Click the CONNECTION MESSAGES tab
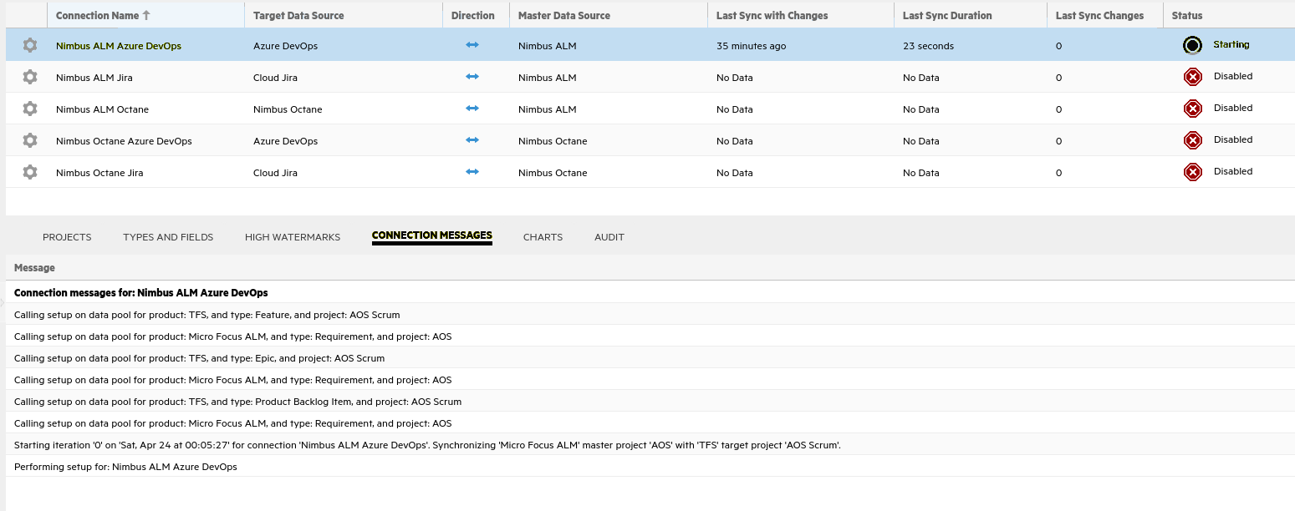1295x511 pixels. point(431,235)
